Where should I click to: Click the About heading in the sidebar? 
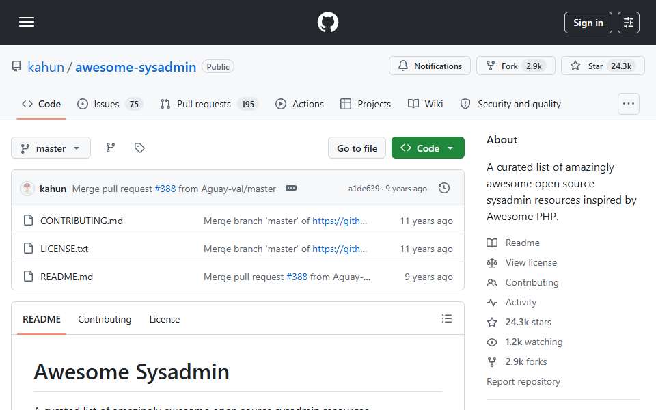502,139
